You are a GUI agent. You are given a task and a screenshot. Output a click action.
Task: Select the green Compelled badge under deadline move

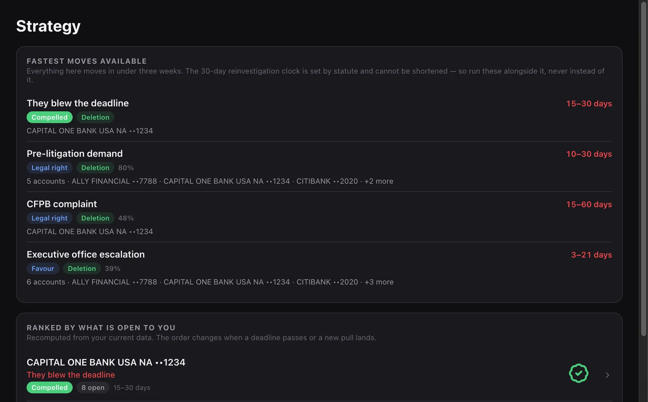point(49,117)
